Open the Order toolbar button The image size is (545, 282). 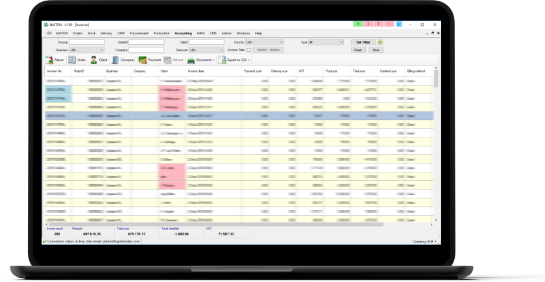click(x=77, y=60)
